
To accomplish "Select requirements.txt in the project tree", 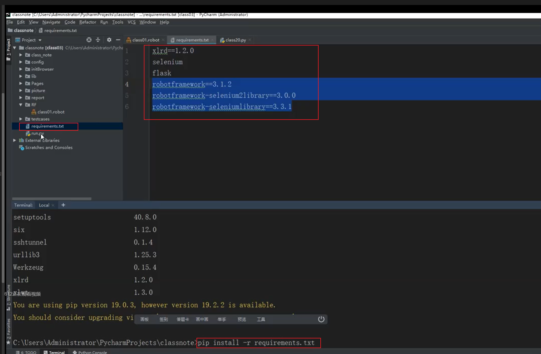I will (x=47, y=126).
